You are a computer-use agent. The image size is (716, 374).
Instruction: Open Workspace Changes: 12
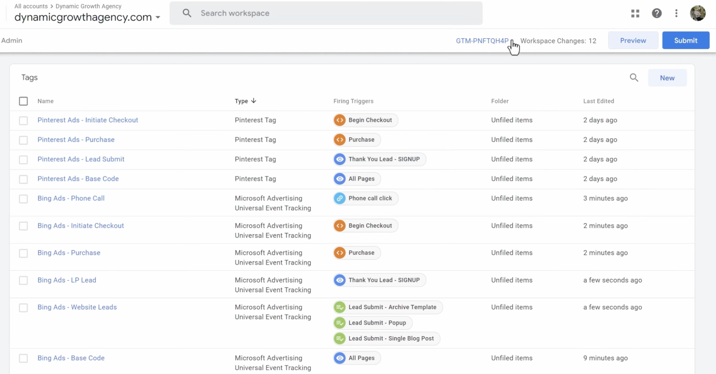click(558, 41)
